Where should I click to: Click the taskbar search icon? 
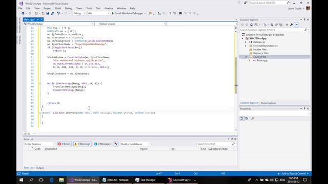31,180
